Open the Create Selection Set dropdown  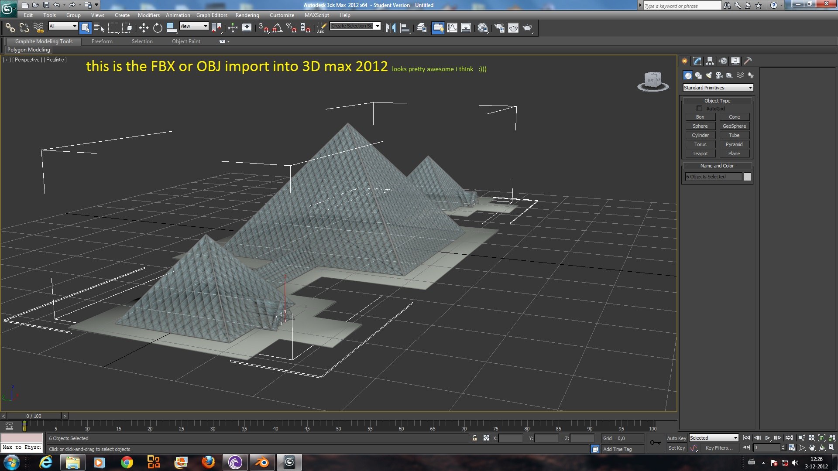[x=355, y=26]
